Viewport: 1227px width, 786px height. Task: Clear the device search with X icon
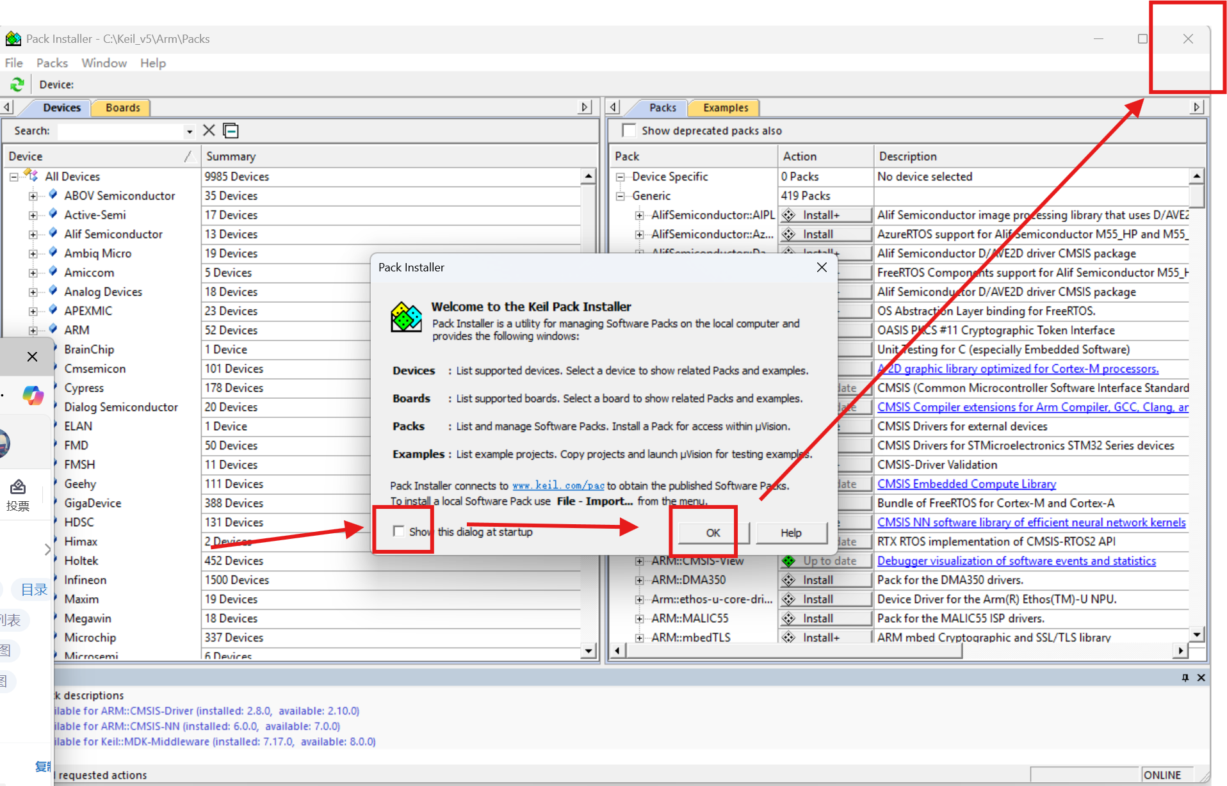209,131
